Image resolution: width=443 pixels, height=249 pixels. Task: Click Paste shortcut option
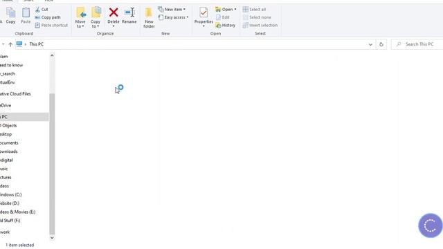click(x=51, y=25)
